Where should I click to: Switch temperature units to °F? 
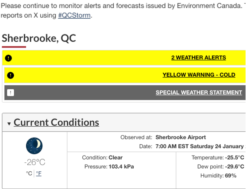(x=39, y=174)
